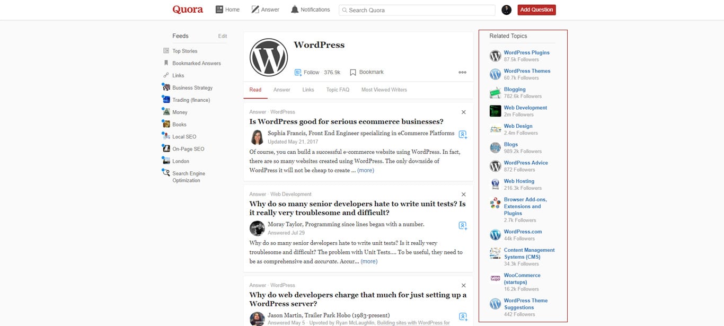Expand ecommerce answer with (more) link
Image resolution: width=724 pixels, height=326 pixels.
pyautogui.click(x=366, y=170)
